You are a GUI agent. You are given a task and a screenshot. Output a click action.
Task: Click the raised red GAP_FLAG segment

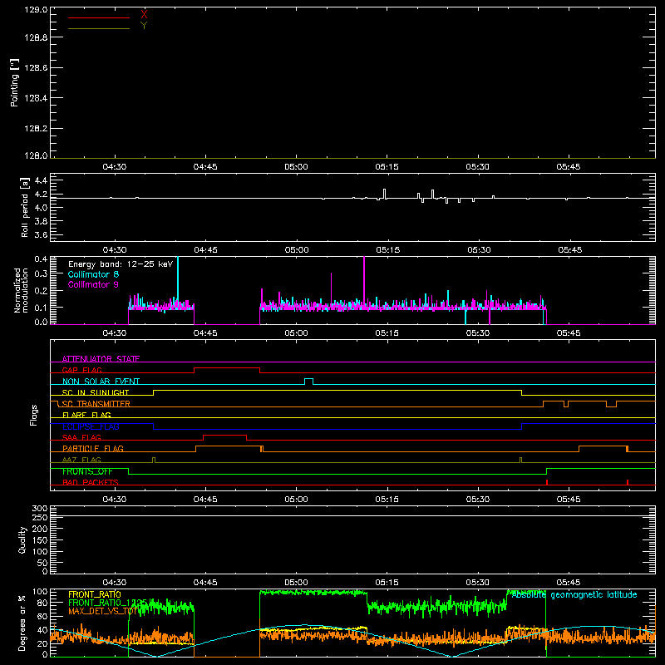click(x=227, y=368)
